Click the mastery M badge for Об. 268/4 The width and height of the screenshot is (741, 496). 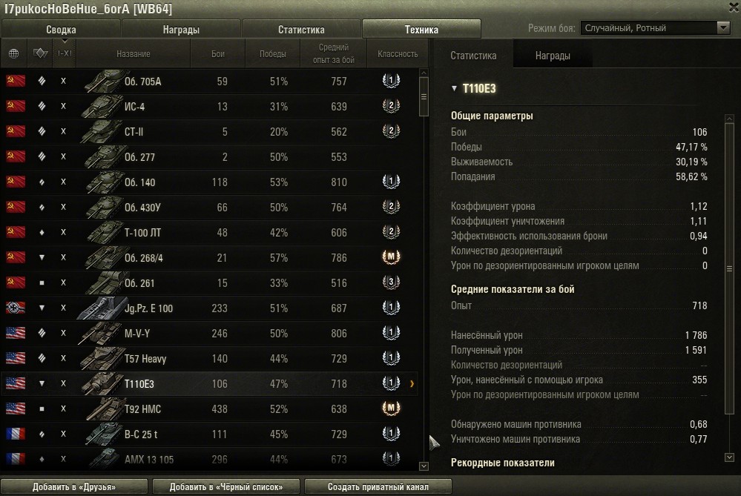pos(390,258)
